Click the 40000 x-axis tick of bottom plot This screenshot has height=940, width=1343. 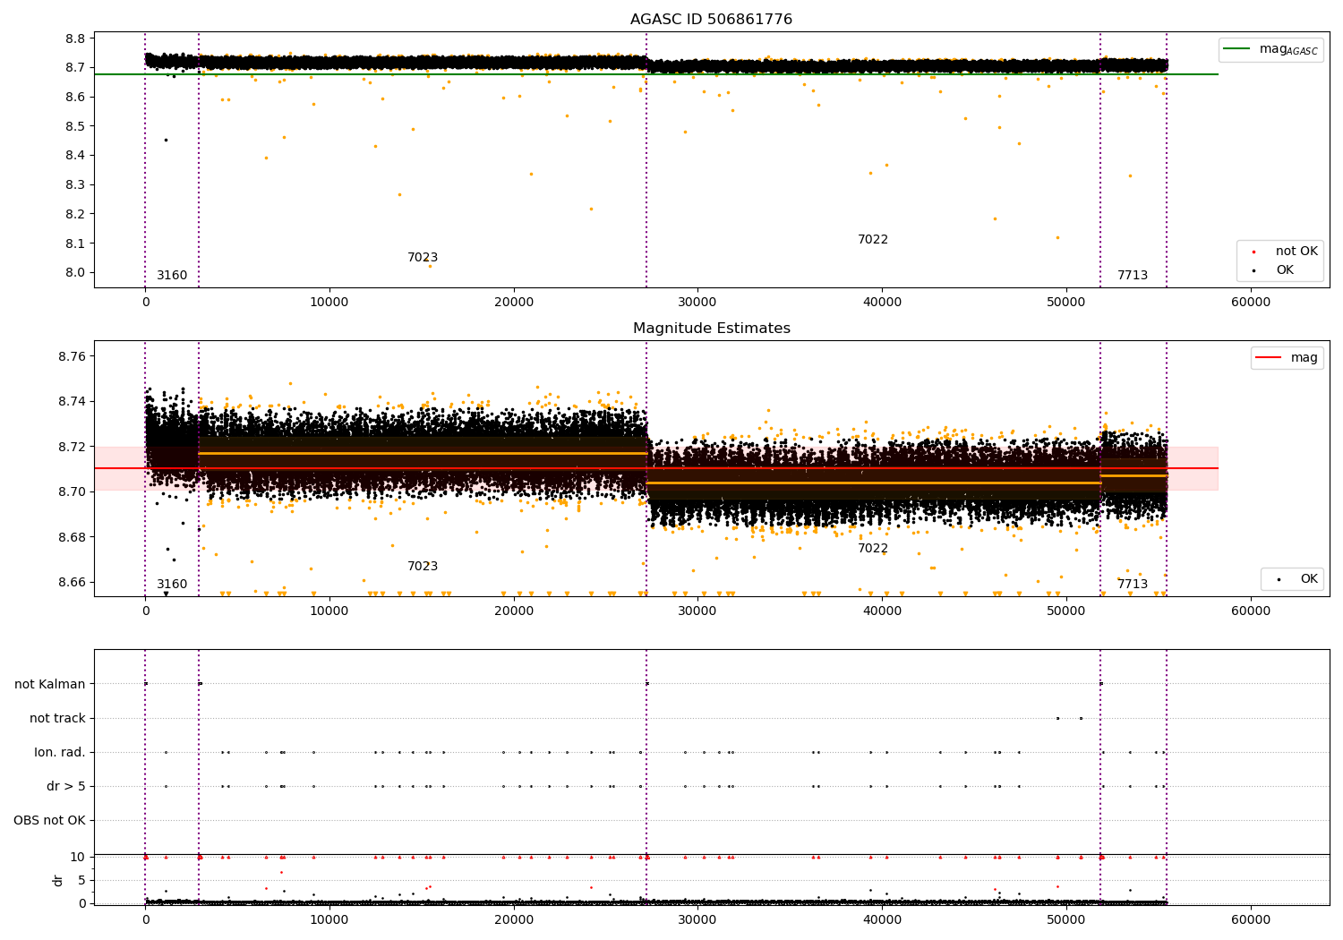882,920
